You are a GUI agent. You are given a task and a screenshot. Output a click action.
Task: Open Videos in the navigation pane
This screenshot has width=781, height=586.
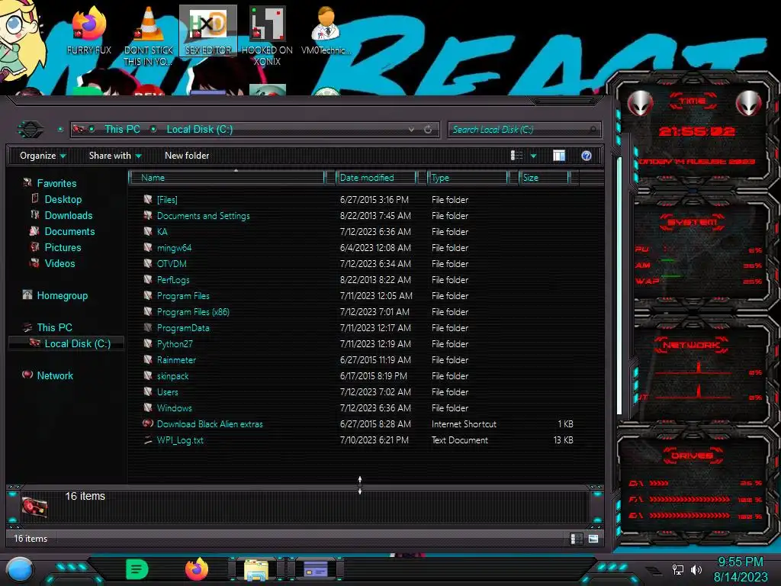tap(59, 263)
